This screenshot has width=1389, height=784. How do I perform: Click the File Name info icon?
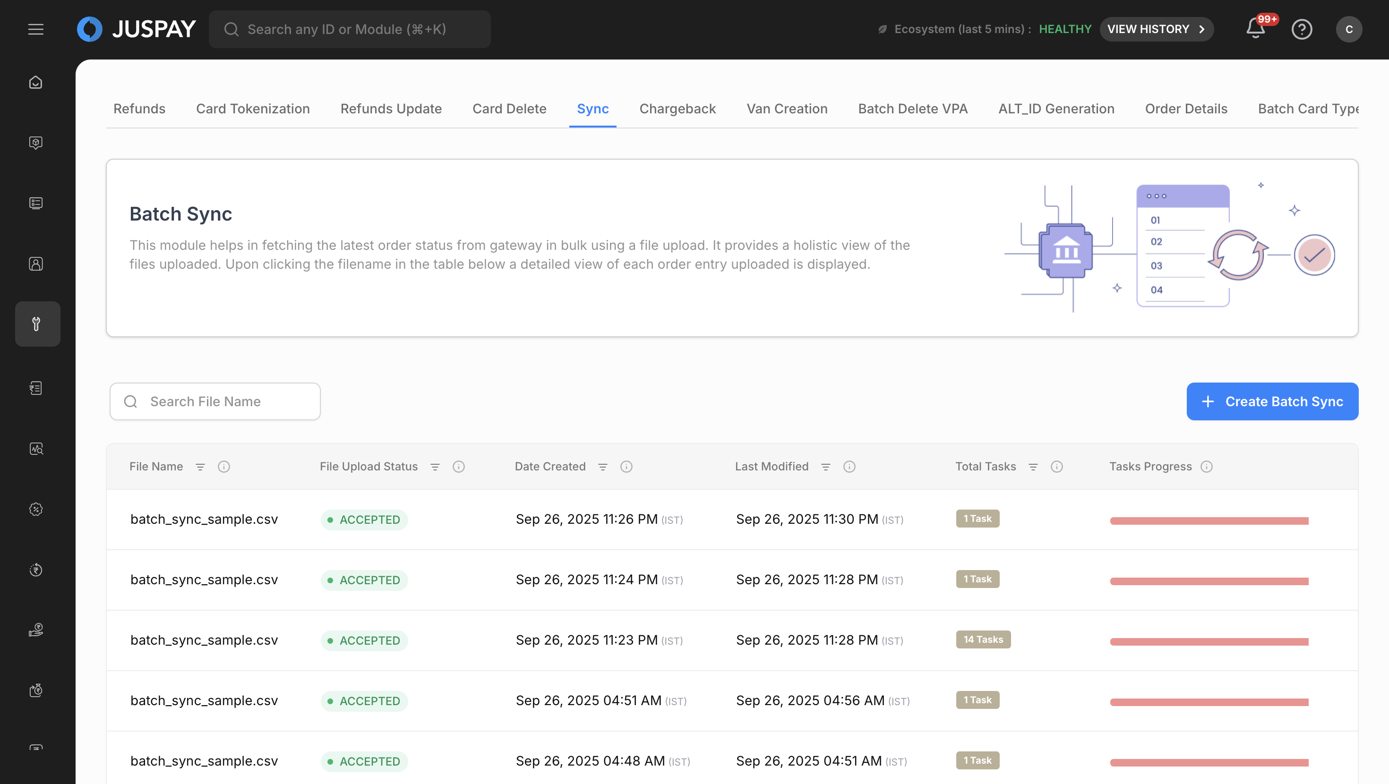(x=224, y=467)
